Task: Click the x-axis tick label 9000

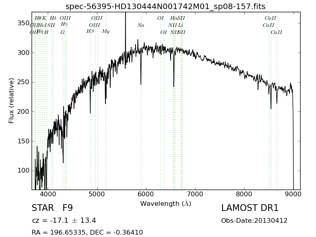Action: click(x=293, y=194)
